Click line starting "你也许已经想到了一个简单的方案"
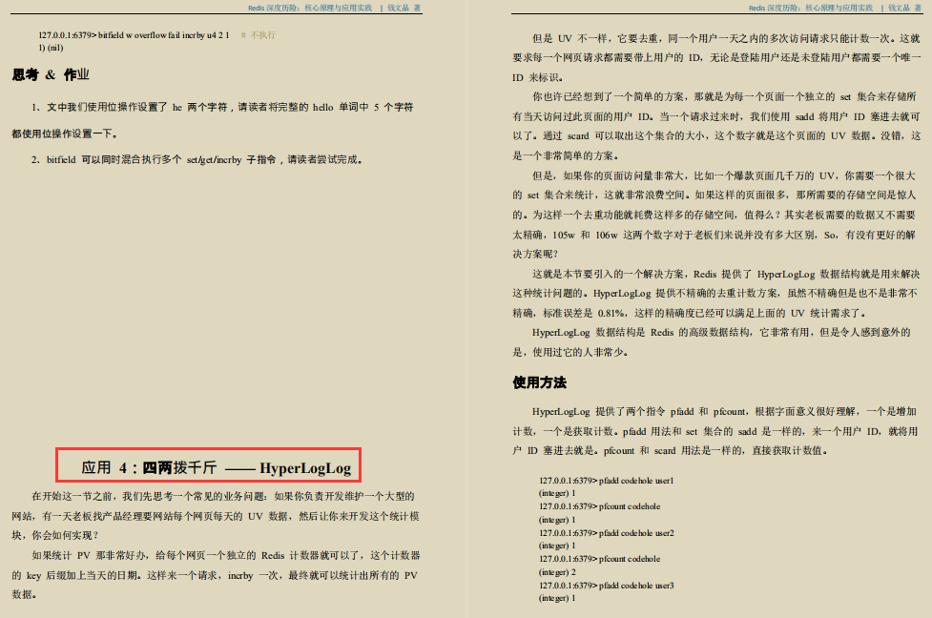932x618 pixels. (x=725, y=97)
